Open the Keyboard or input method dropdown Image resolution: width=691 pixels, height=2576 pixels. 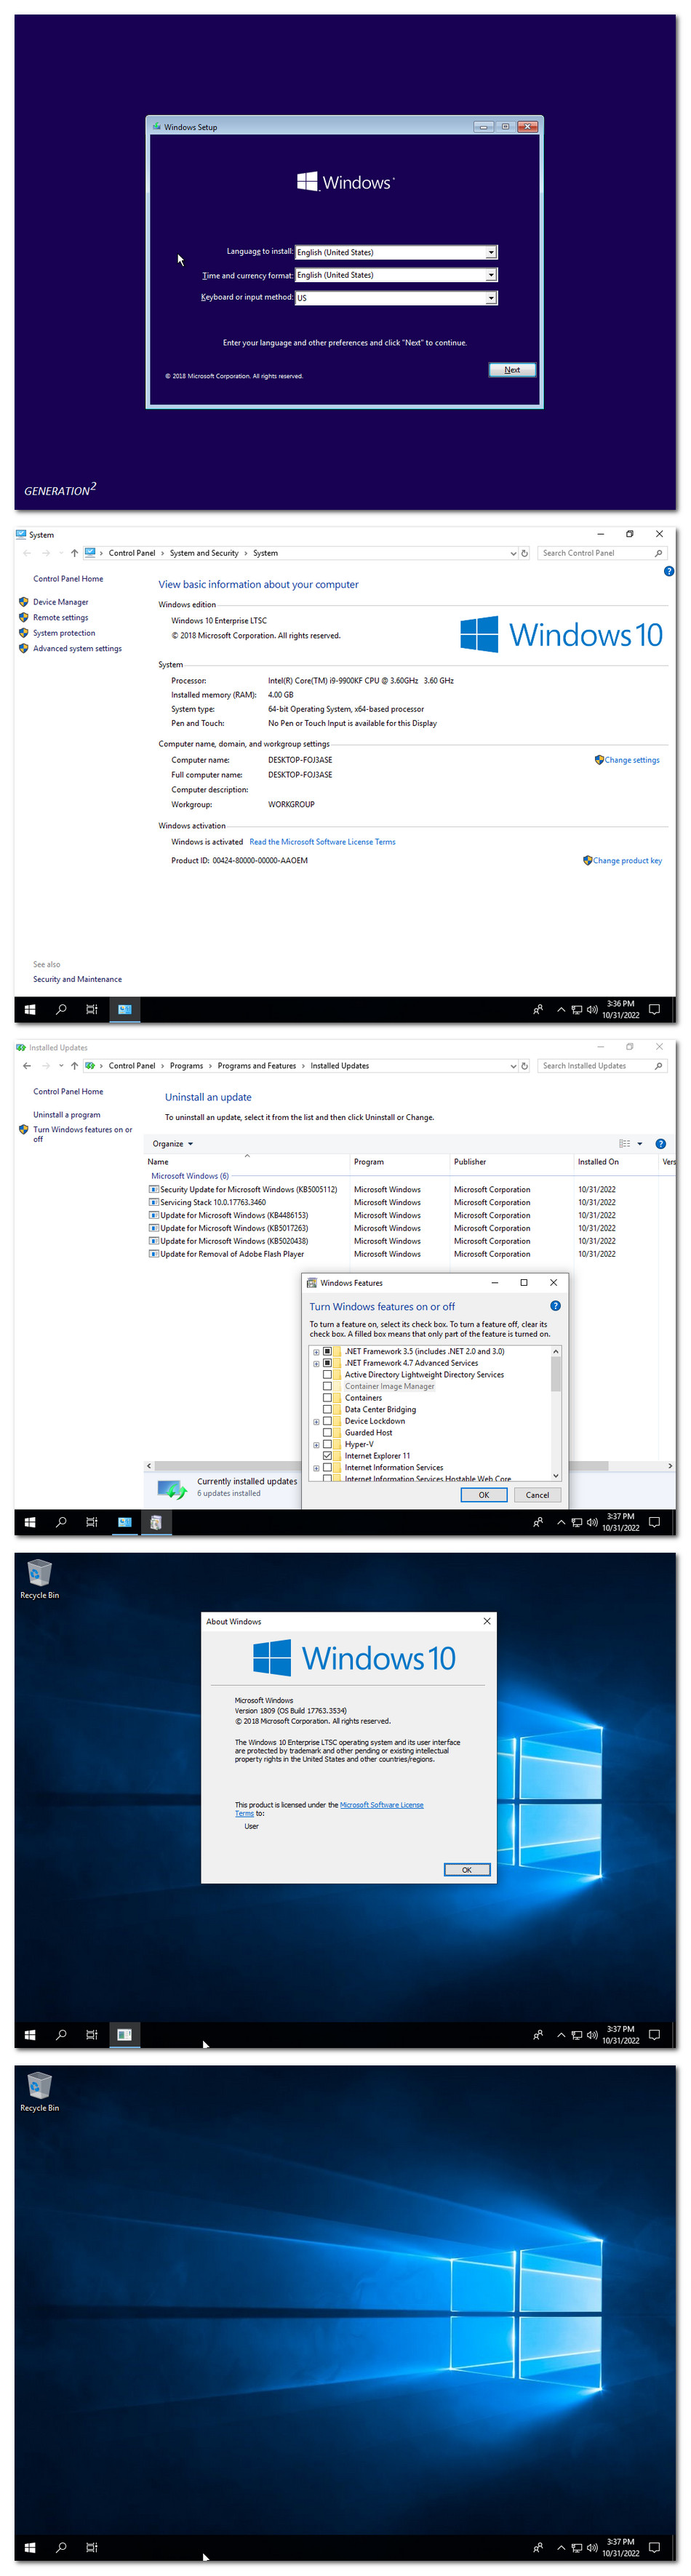[491, 298]
